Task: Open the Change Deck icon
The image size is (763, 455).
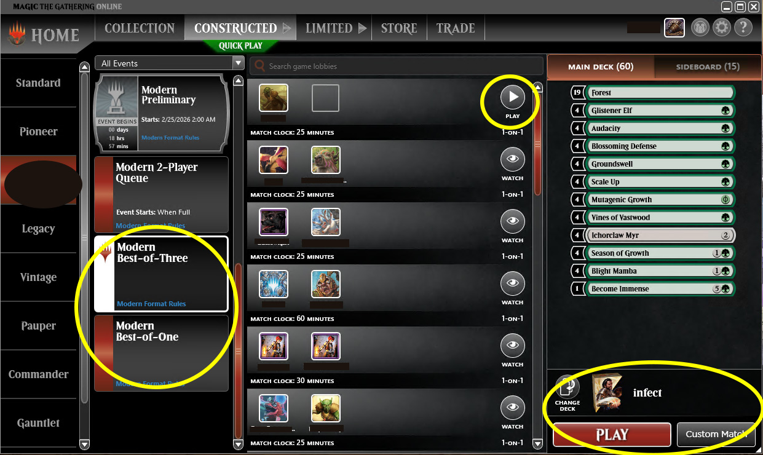Action: pos(567,387)
